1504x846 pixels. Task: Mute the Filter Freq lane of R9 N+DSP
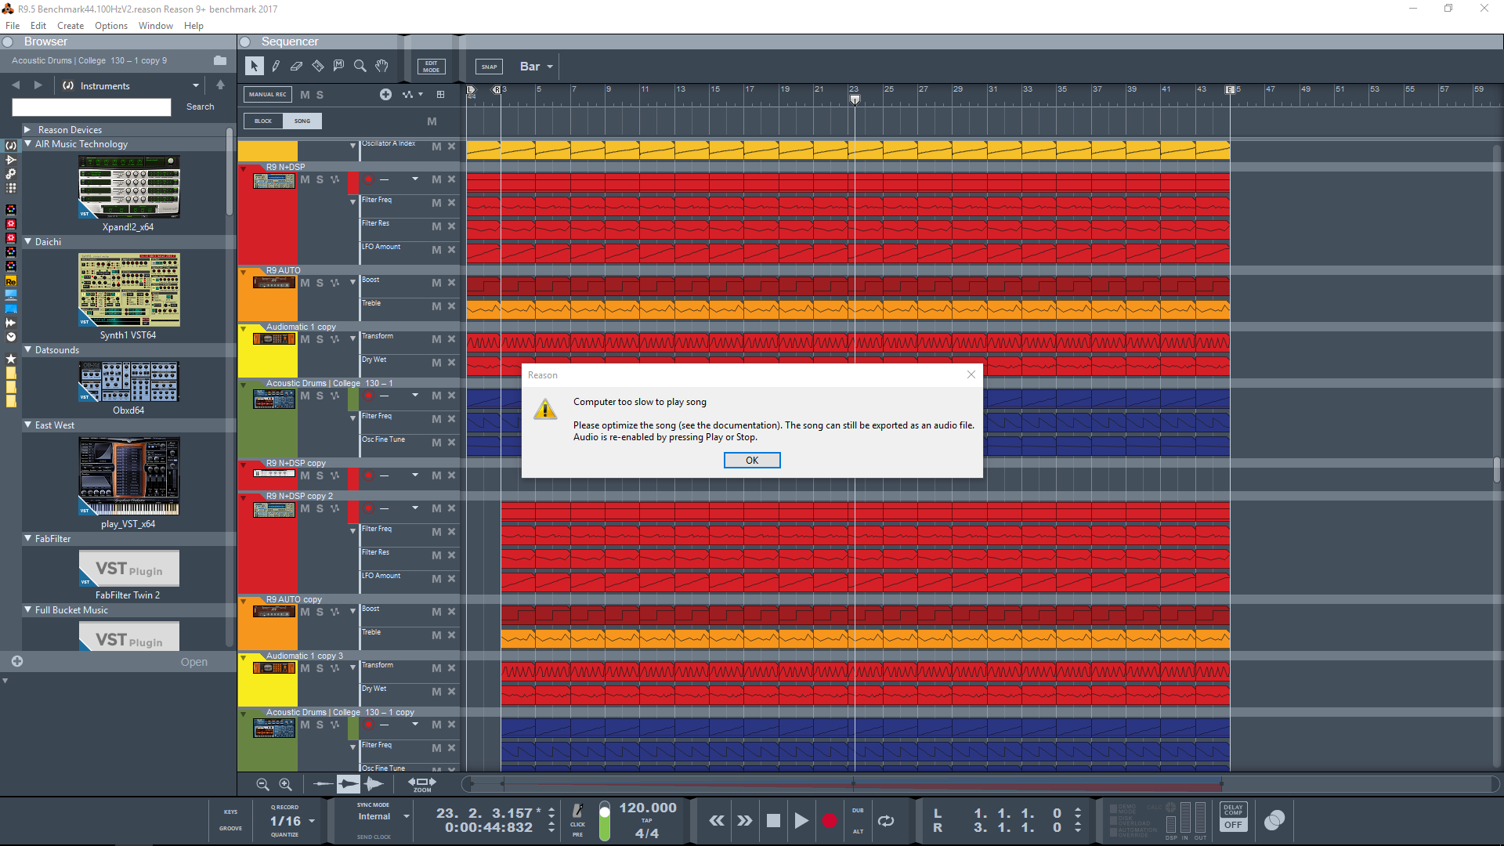(436, 204)
